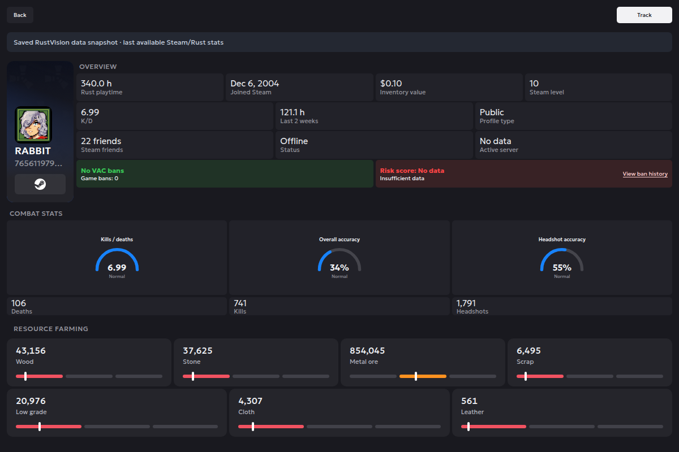Click the 20,976 Low grade value
Image resolution: width=679 pixels, height=452 pixels.
(x=31, y=401)
